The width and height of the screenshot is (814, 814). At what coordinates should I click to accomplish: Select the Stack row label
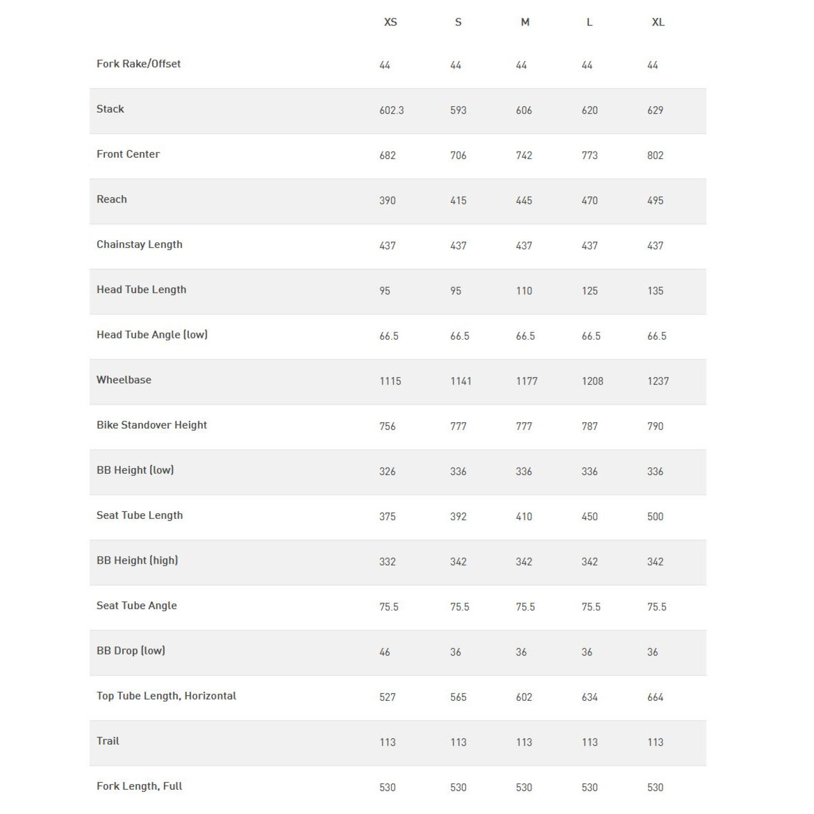(110, 109)
